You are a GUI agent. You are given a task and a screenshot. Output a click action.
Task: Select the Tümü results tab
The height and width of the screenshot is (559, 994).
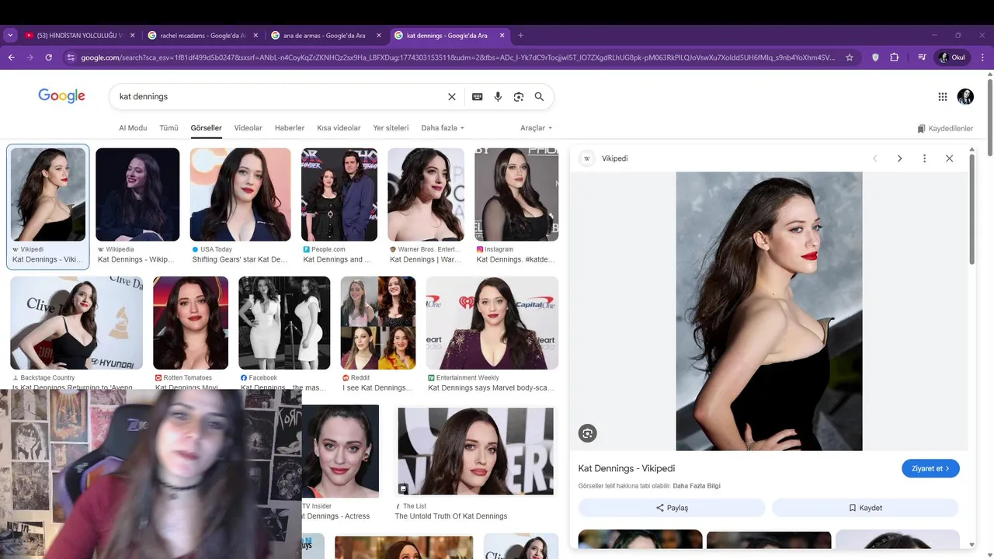(x=169, y=128)
